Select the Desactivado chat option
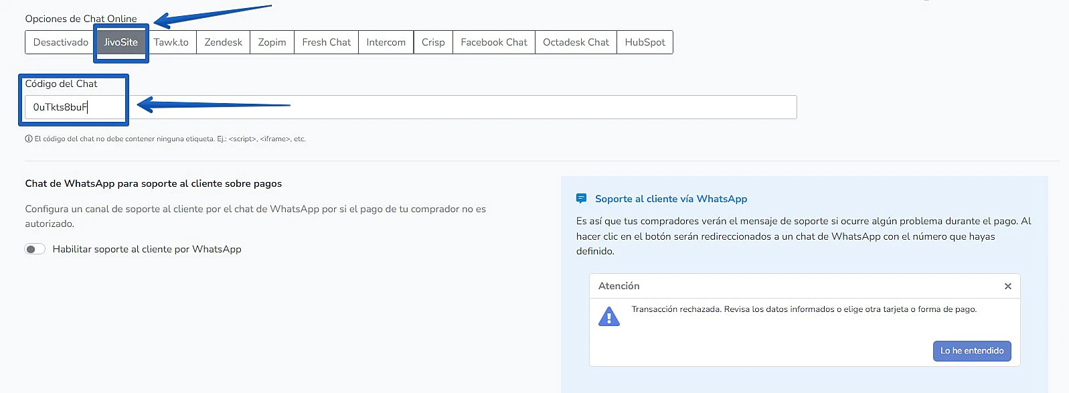The image size is (1069, 393). point(60,42)
